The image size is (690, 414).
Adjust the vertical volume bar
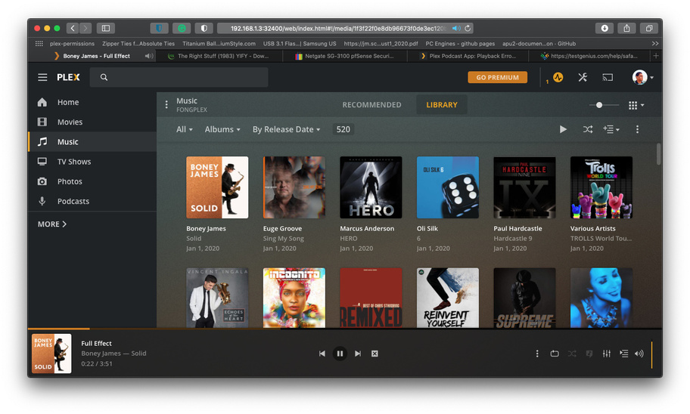click(651, 354)
